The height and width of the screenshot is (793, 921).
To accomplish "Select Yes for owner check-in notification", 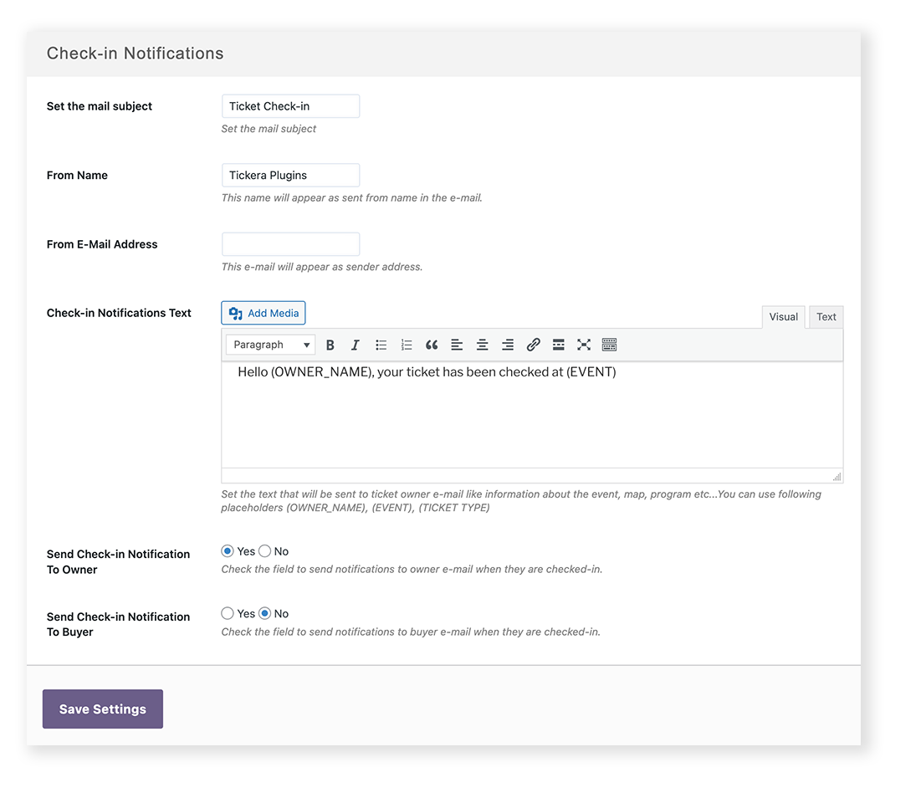I will pos(227,550).
